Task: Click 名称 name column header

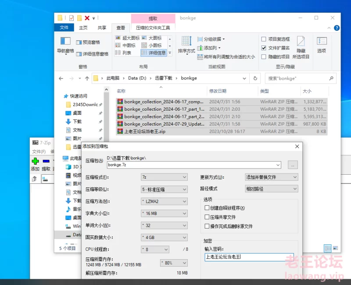Action: coord(121,91)
